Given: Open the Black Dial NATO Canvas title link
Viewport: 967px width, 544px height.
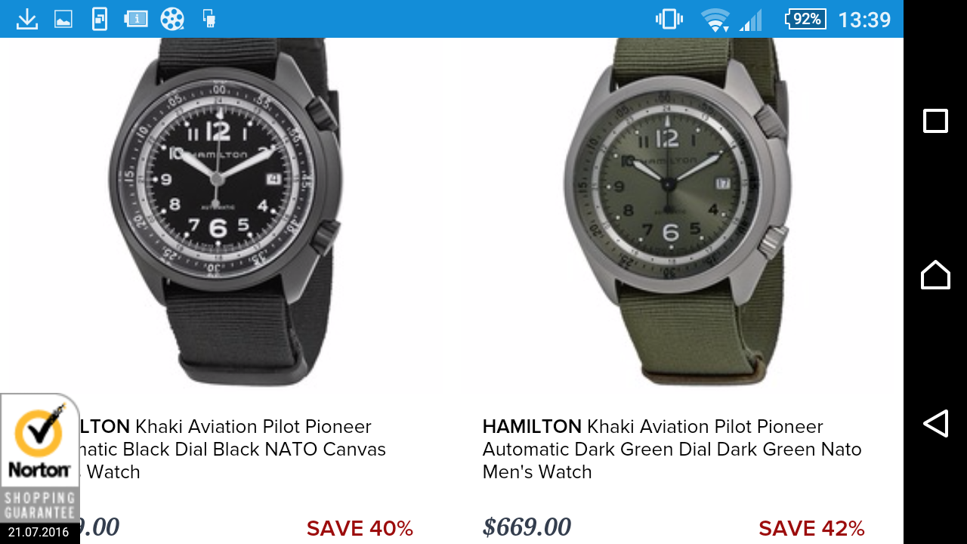Looking at the screenshot, I should [x=227, y=449].
